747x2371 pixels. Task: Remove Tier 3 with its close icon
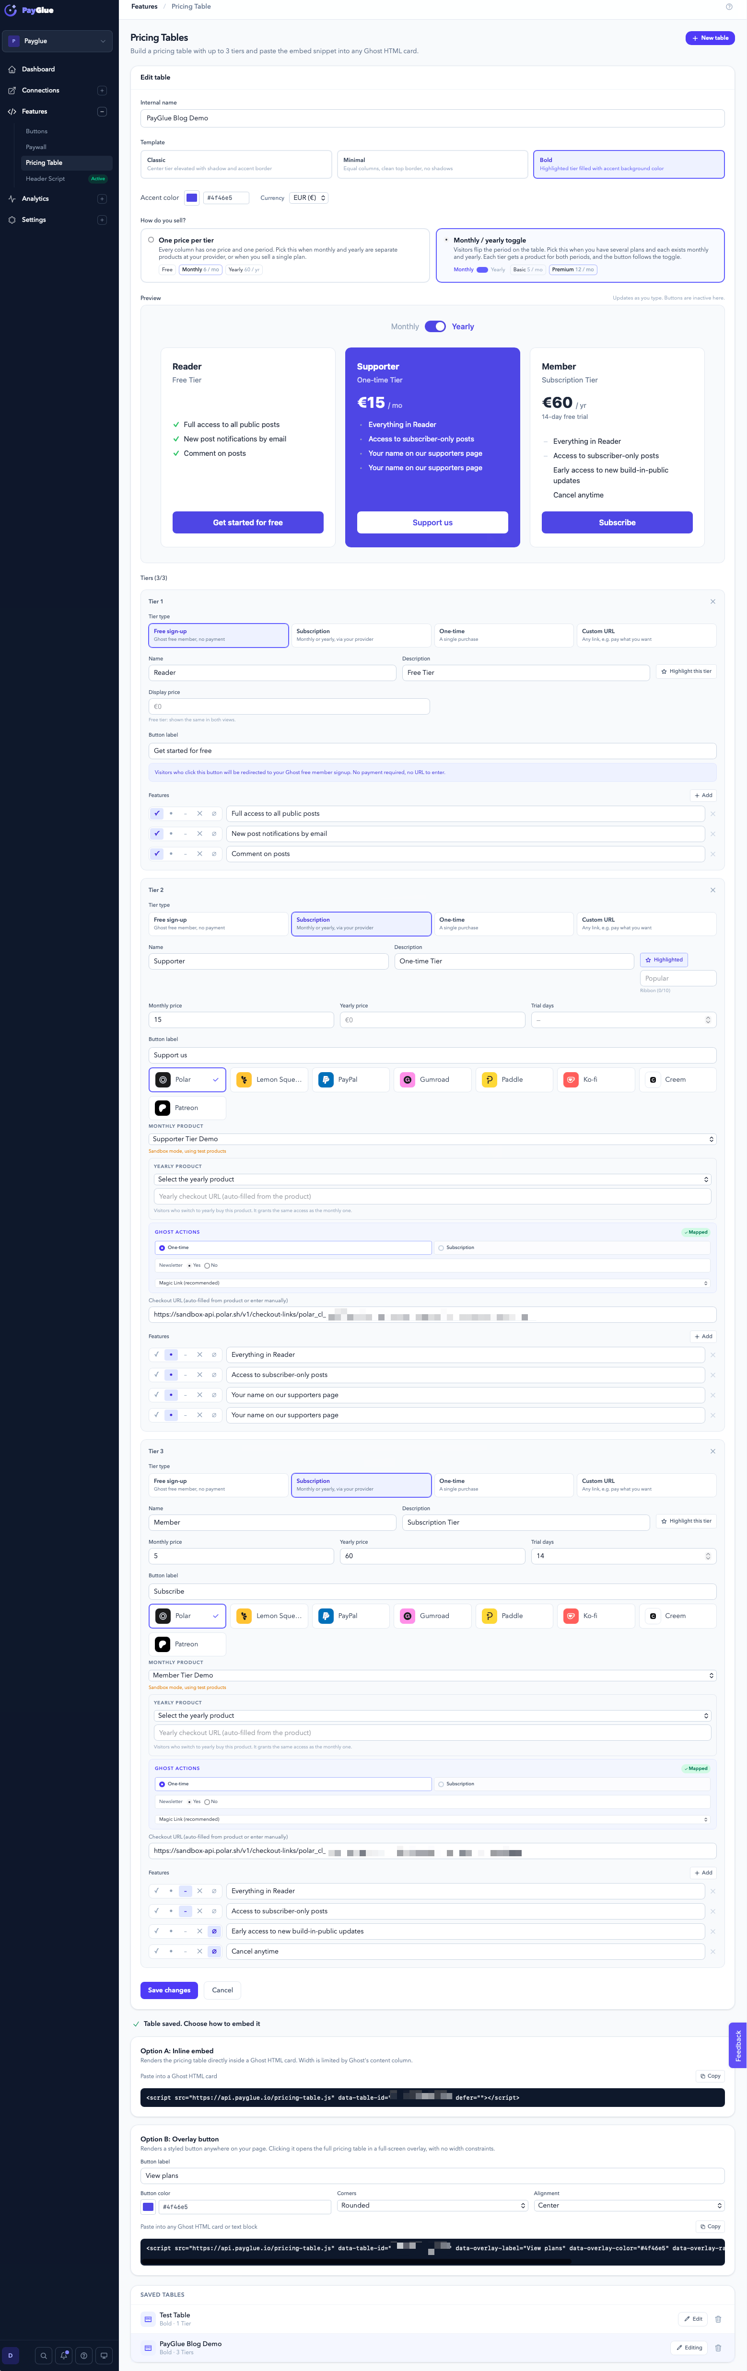click(x=713, y=1451)
